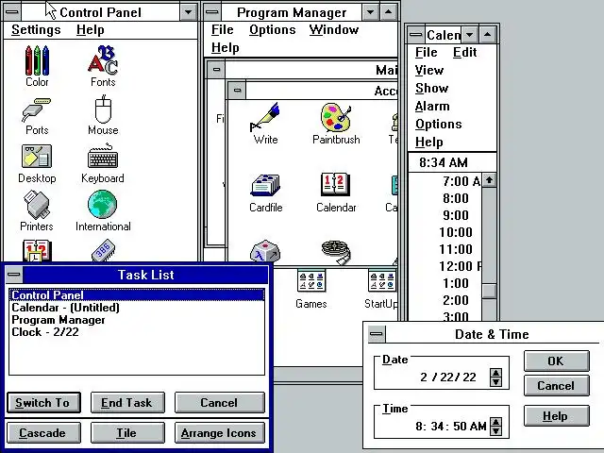Click the Cascade button

[43, 432]
